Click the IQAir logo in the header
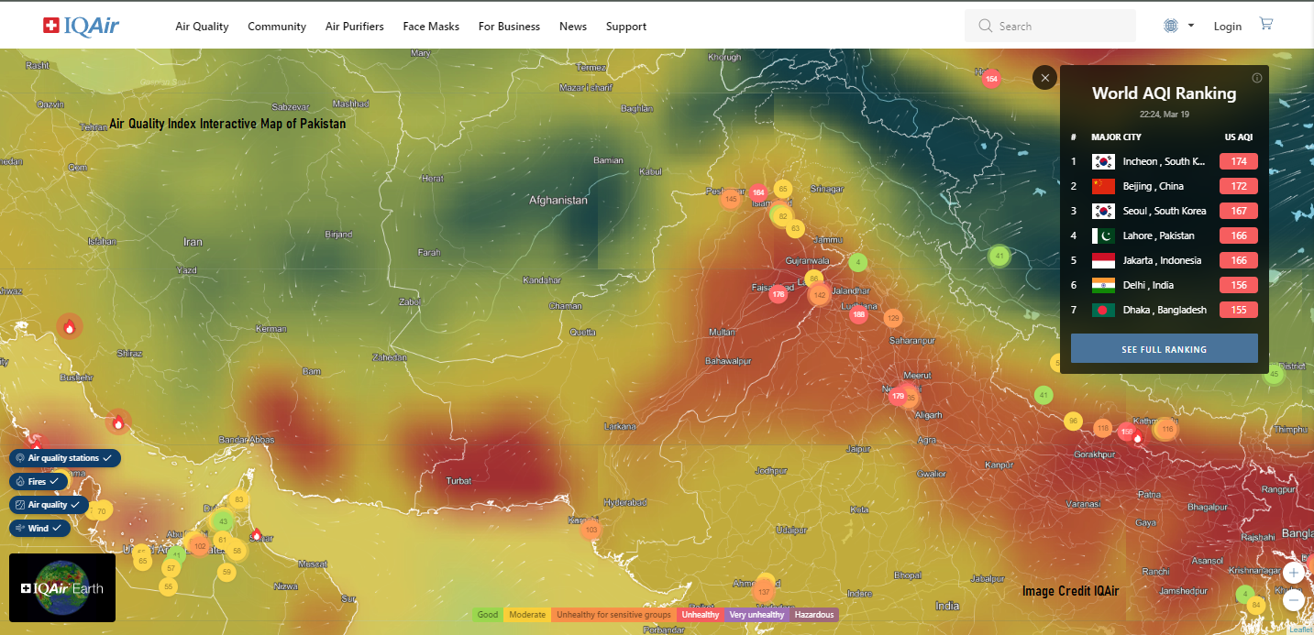Screen dimensions: 1314x635 pos(82,27)
